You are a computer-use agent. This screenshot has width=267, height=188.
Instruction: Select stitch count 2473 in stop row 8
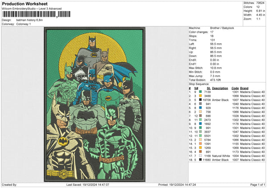click(x=207, y=120)
